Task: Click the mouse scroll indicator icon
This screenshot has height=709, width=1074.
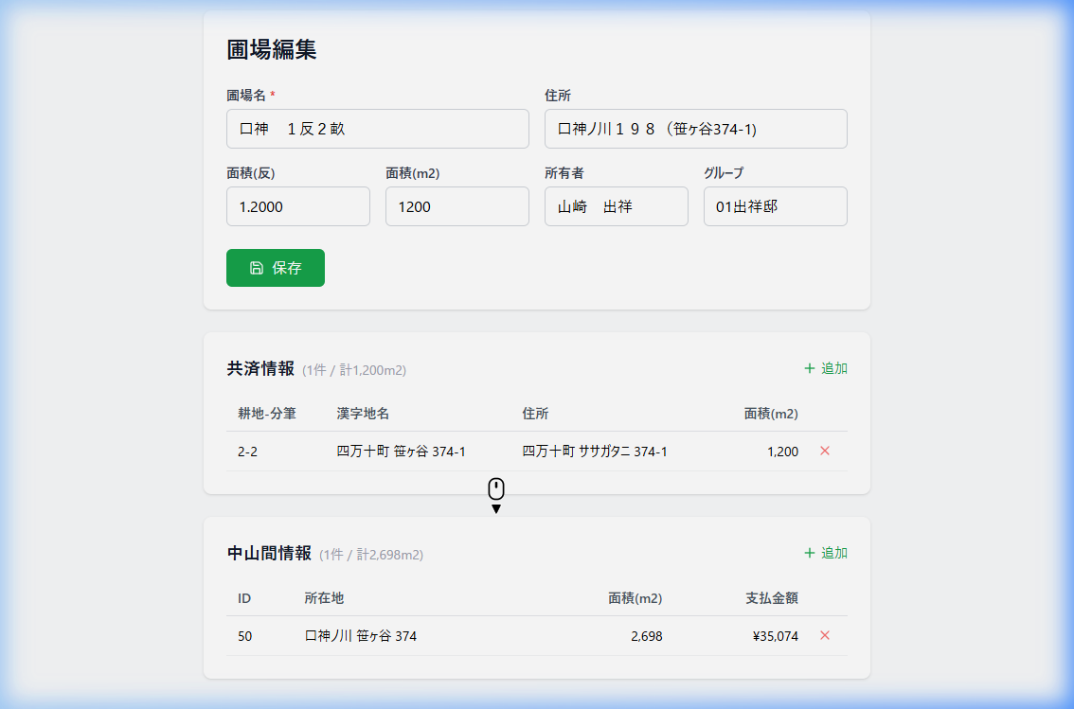Action: 495,490
